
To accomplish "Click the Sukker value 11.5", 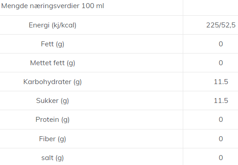I will 221,101.
